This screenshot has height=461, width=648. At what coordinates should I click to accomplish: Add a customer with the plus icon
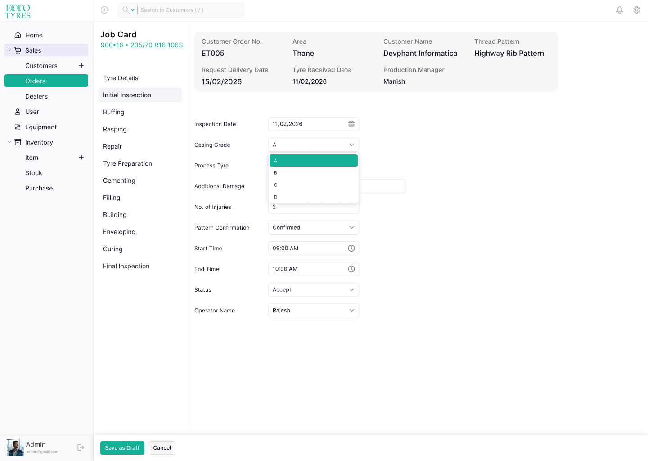[x=81, y=65]
